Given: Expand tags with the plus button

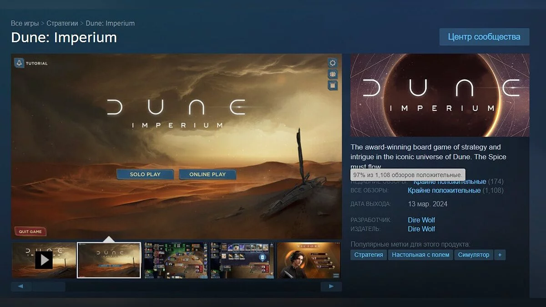Looking at the screenshot, I should tap(500, 255).
